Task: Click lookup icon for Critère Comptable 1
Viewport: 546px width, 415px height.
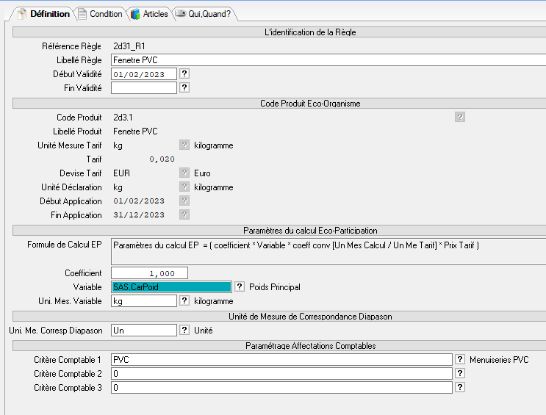Action: [x=460, y=360]
